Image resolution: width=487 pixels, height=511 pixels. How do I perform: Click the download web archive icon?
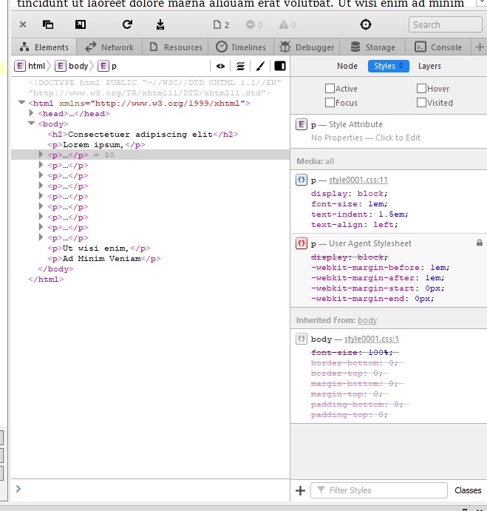160,24
